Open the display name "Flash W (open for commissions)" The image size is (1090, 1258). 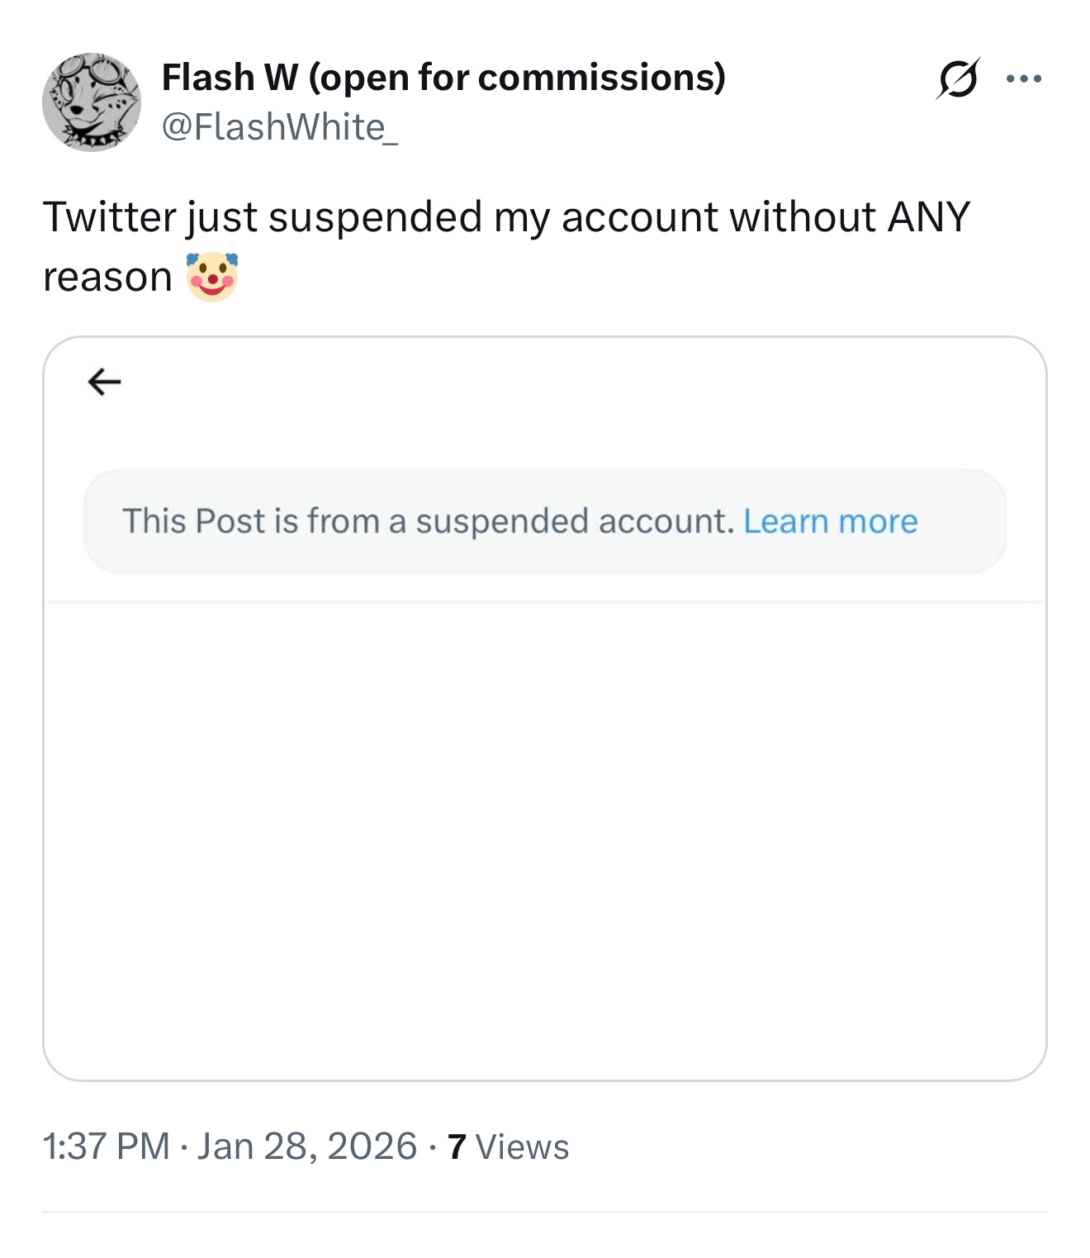point(443,78)
